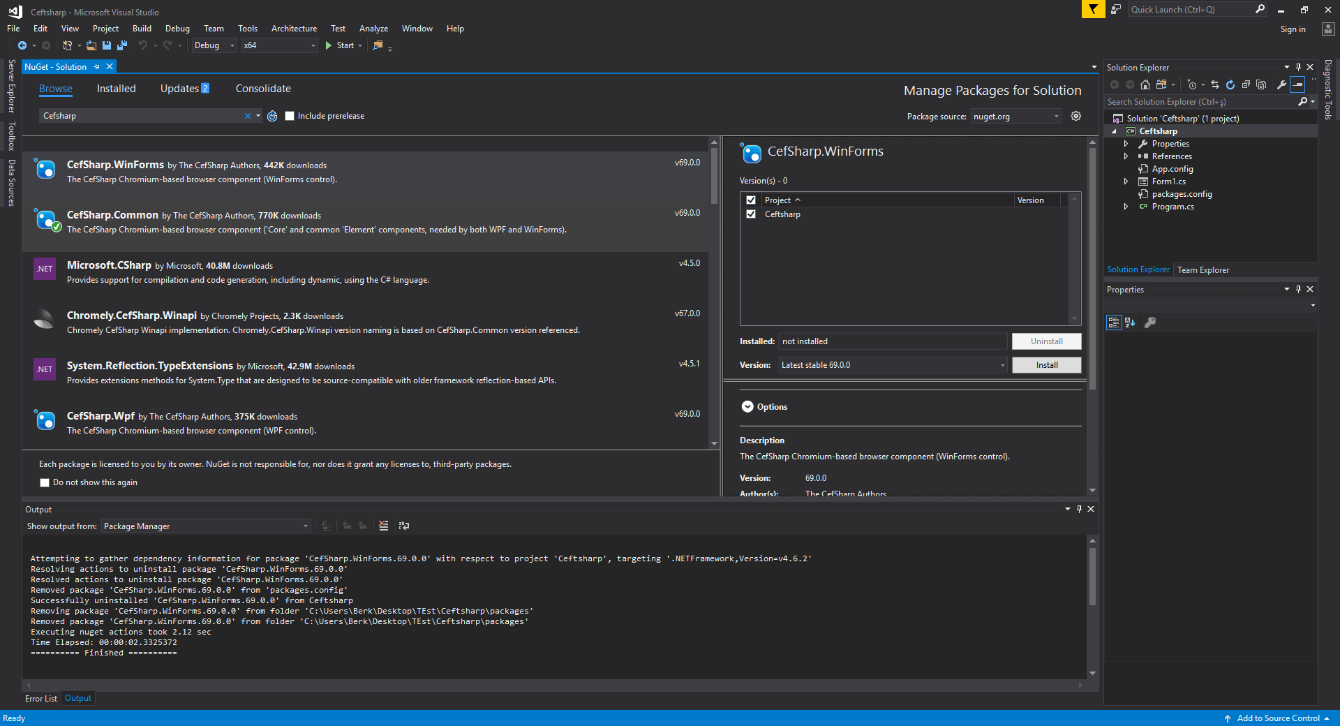Toggle the Project header select-all checkbox

pos(751,200)
